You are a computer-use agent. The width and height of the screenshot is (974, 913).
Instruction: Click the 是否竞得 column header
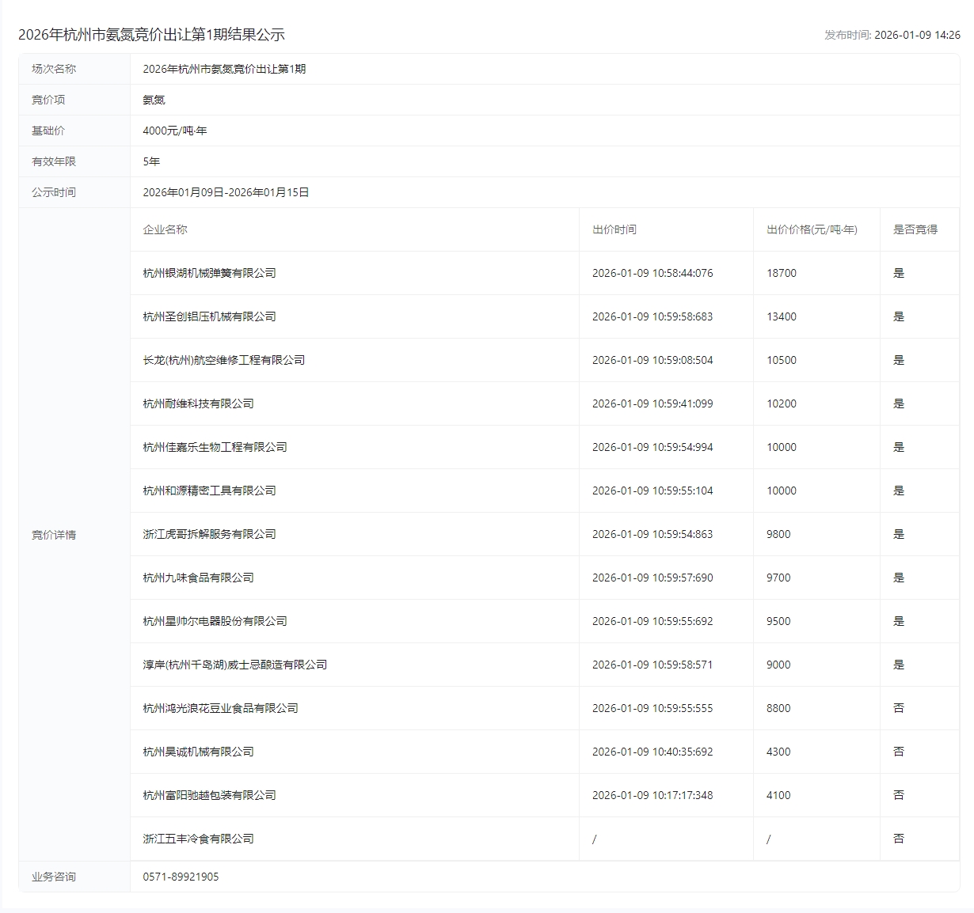915,229
